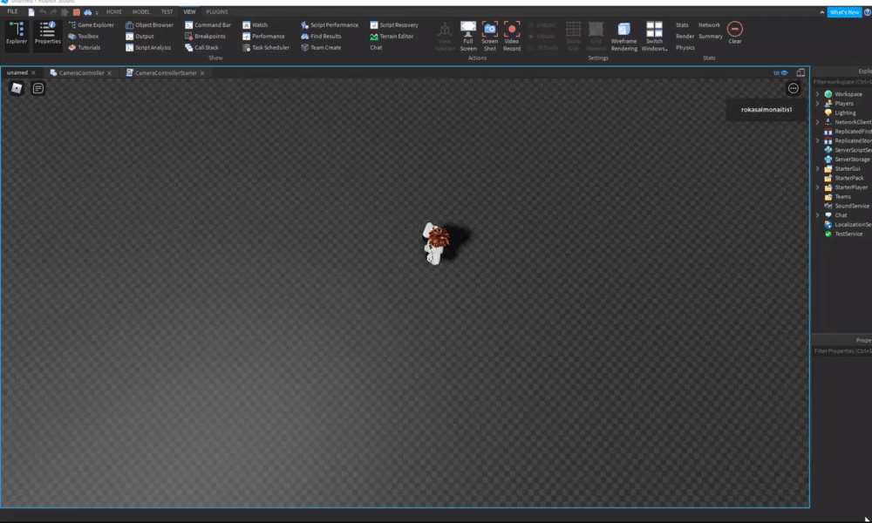872x523 pixels.
Task: Toggle Chat in the Show group
Action: [x=376, y=47]
